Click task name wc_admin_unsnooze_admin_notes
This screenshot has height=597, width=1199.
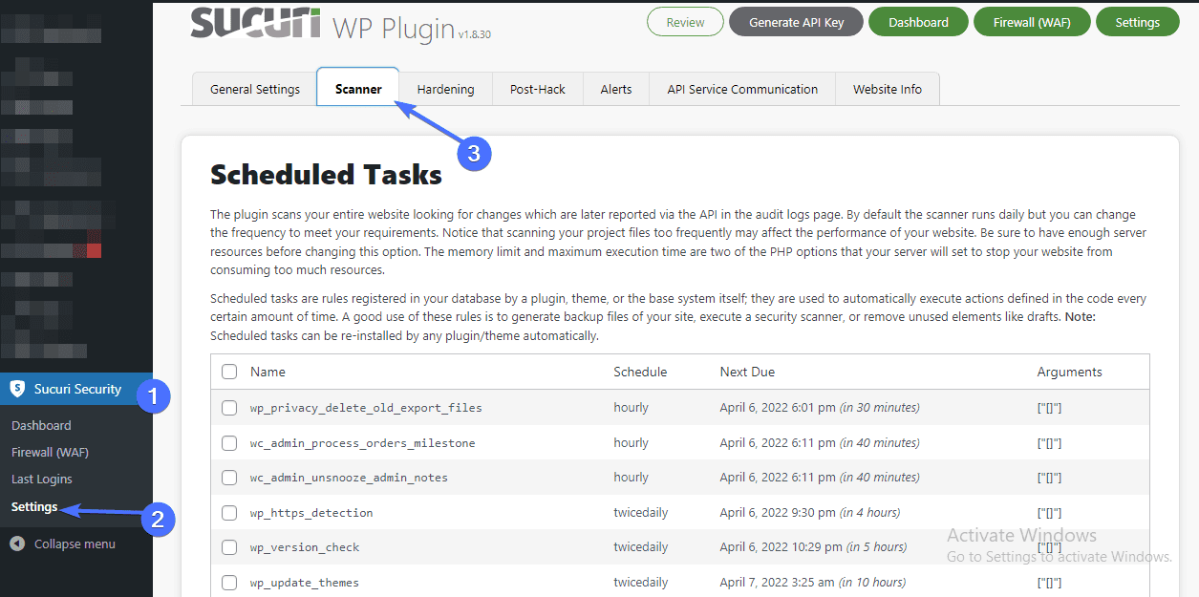pyautogui.click(x=349, y=478)
